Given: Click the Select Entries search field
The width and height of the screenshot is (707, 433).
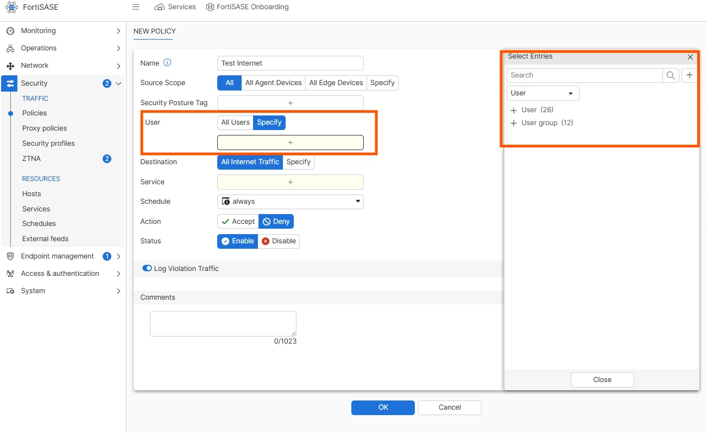Looking at the screenshot, I should 585,75.
